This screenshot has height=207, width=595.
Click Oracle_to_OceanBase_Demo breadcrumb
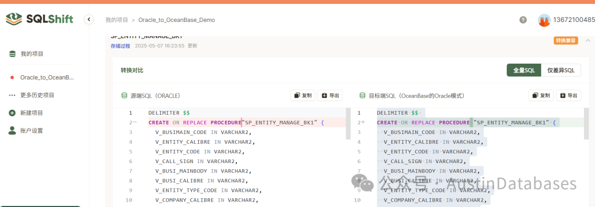176,20
